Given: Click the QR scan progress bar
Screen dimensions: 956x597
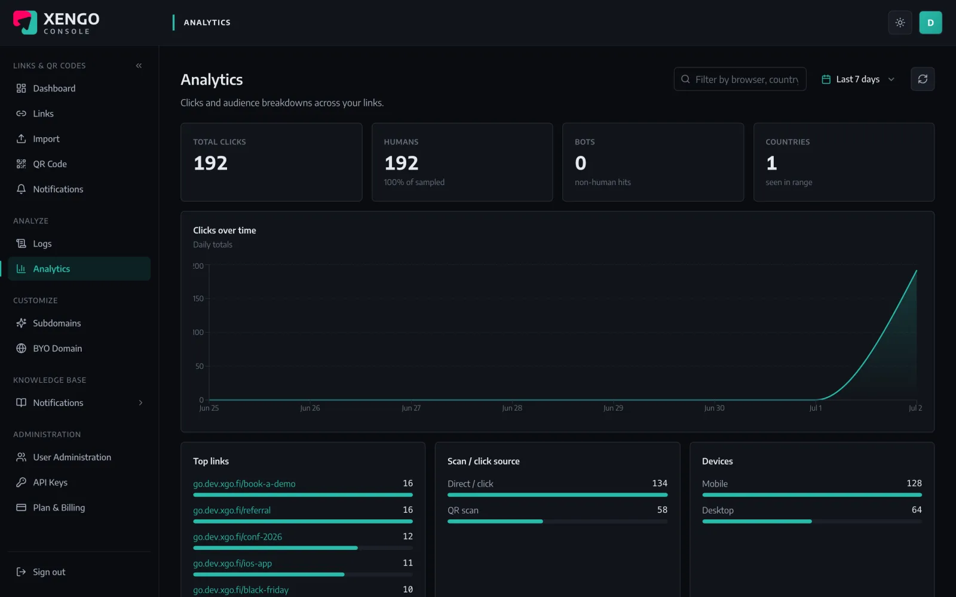Looking at the screenshot, I should (x=557, y=521).
